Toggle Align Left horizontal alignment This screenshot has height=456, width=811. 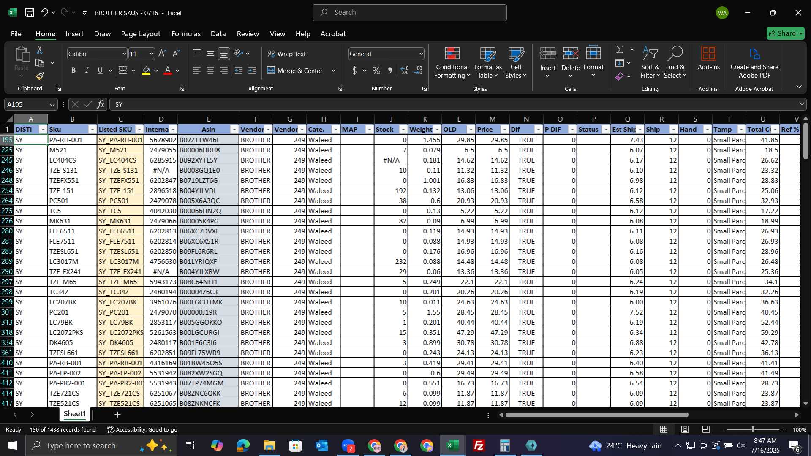click(x=196, y=71)
